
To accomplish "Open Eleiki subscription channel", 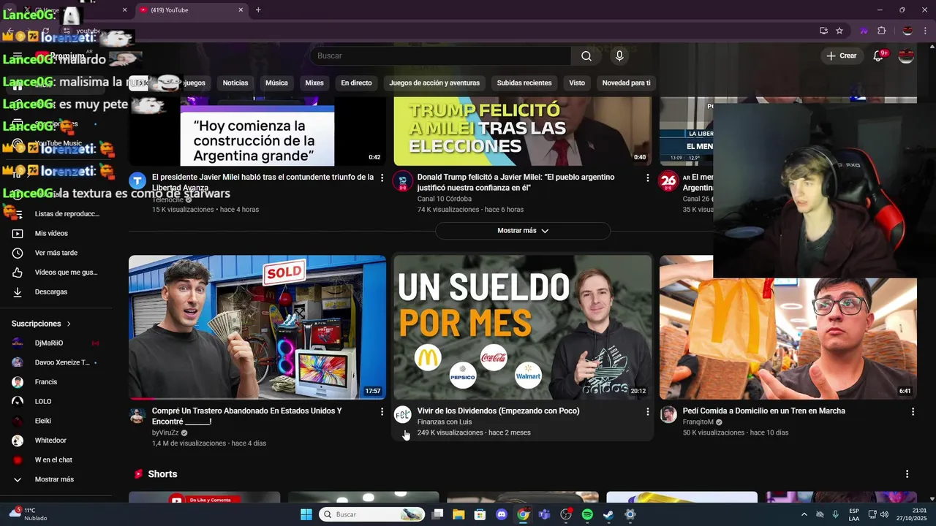I will tap(56, 421).
